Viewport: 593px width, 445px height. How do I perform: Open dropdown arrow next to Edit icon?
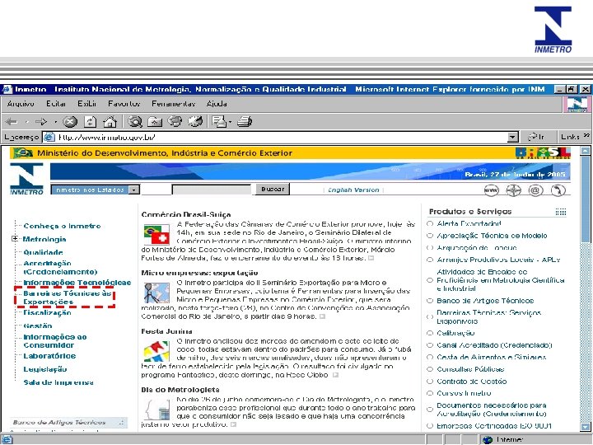click(x=230, y=122)
